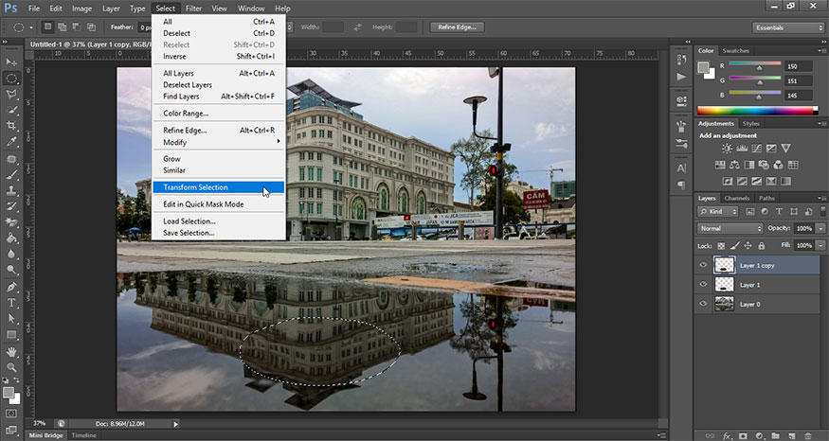The width and height of the screenshot is (829, 441).
Task: Create a new layer from the Layers footer
Action: pyautogui.click(x=791, y=435)
